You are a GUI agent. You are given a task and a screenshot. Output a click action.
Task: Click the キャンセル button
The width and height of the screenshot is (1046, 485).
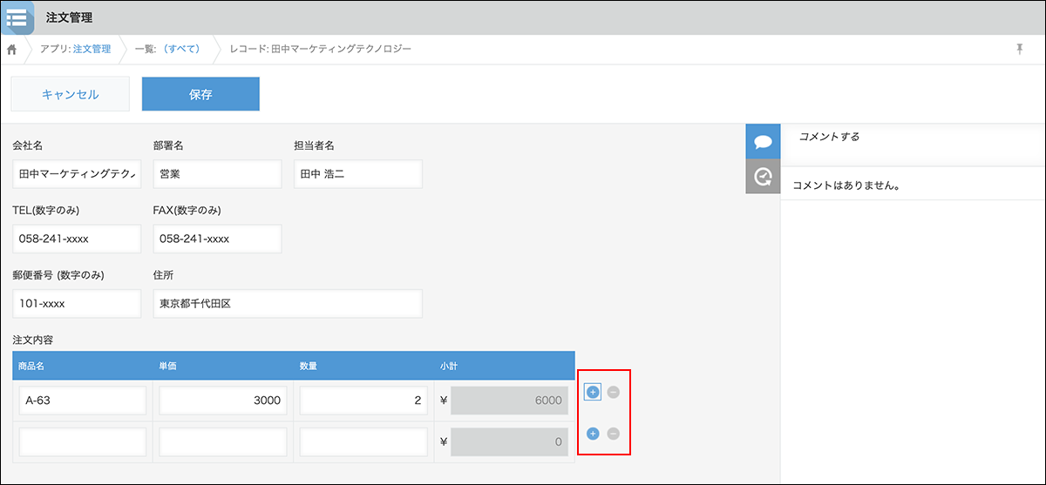click(71, 94)
